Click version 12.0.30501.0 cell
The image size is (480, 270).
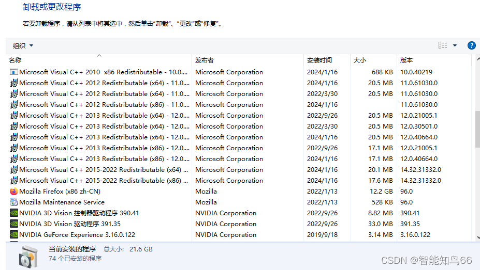click(419, 126)
